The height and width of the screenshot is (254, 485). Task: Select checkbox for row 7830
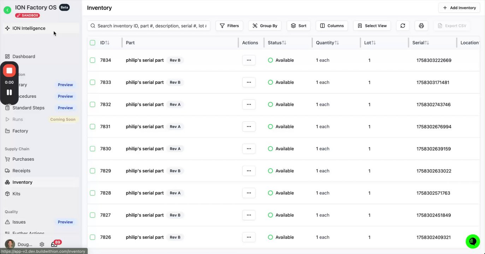pyautogui.click(x=93, y=149)
